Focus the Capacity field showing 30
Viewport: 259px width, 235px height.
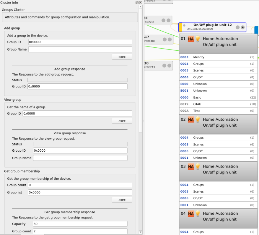click(x=80, y=224)
